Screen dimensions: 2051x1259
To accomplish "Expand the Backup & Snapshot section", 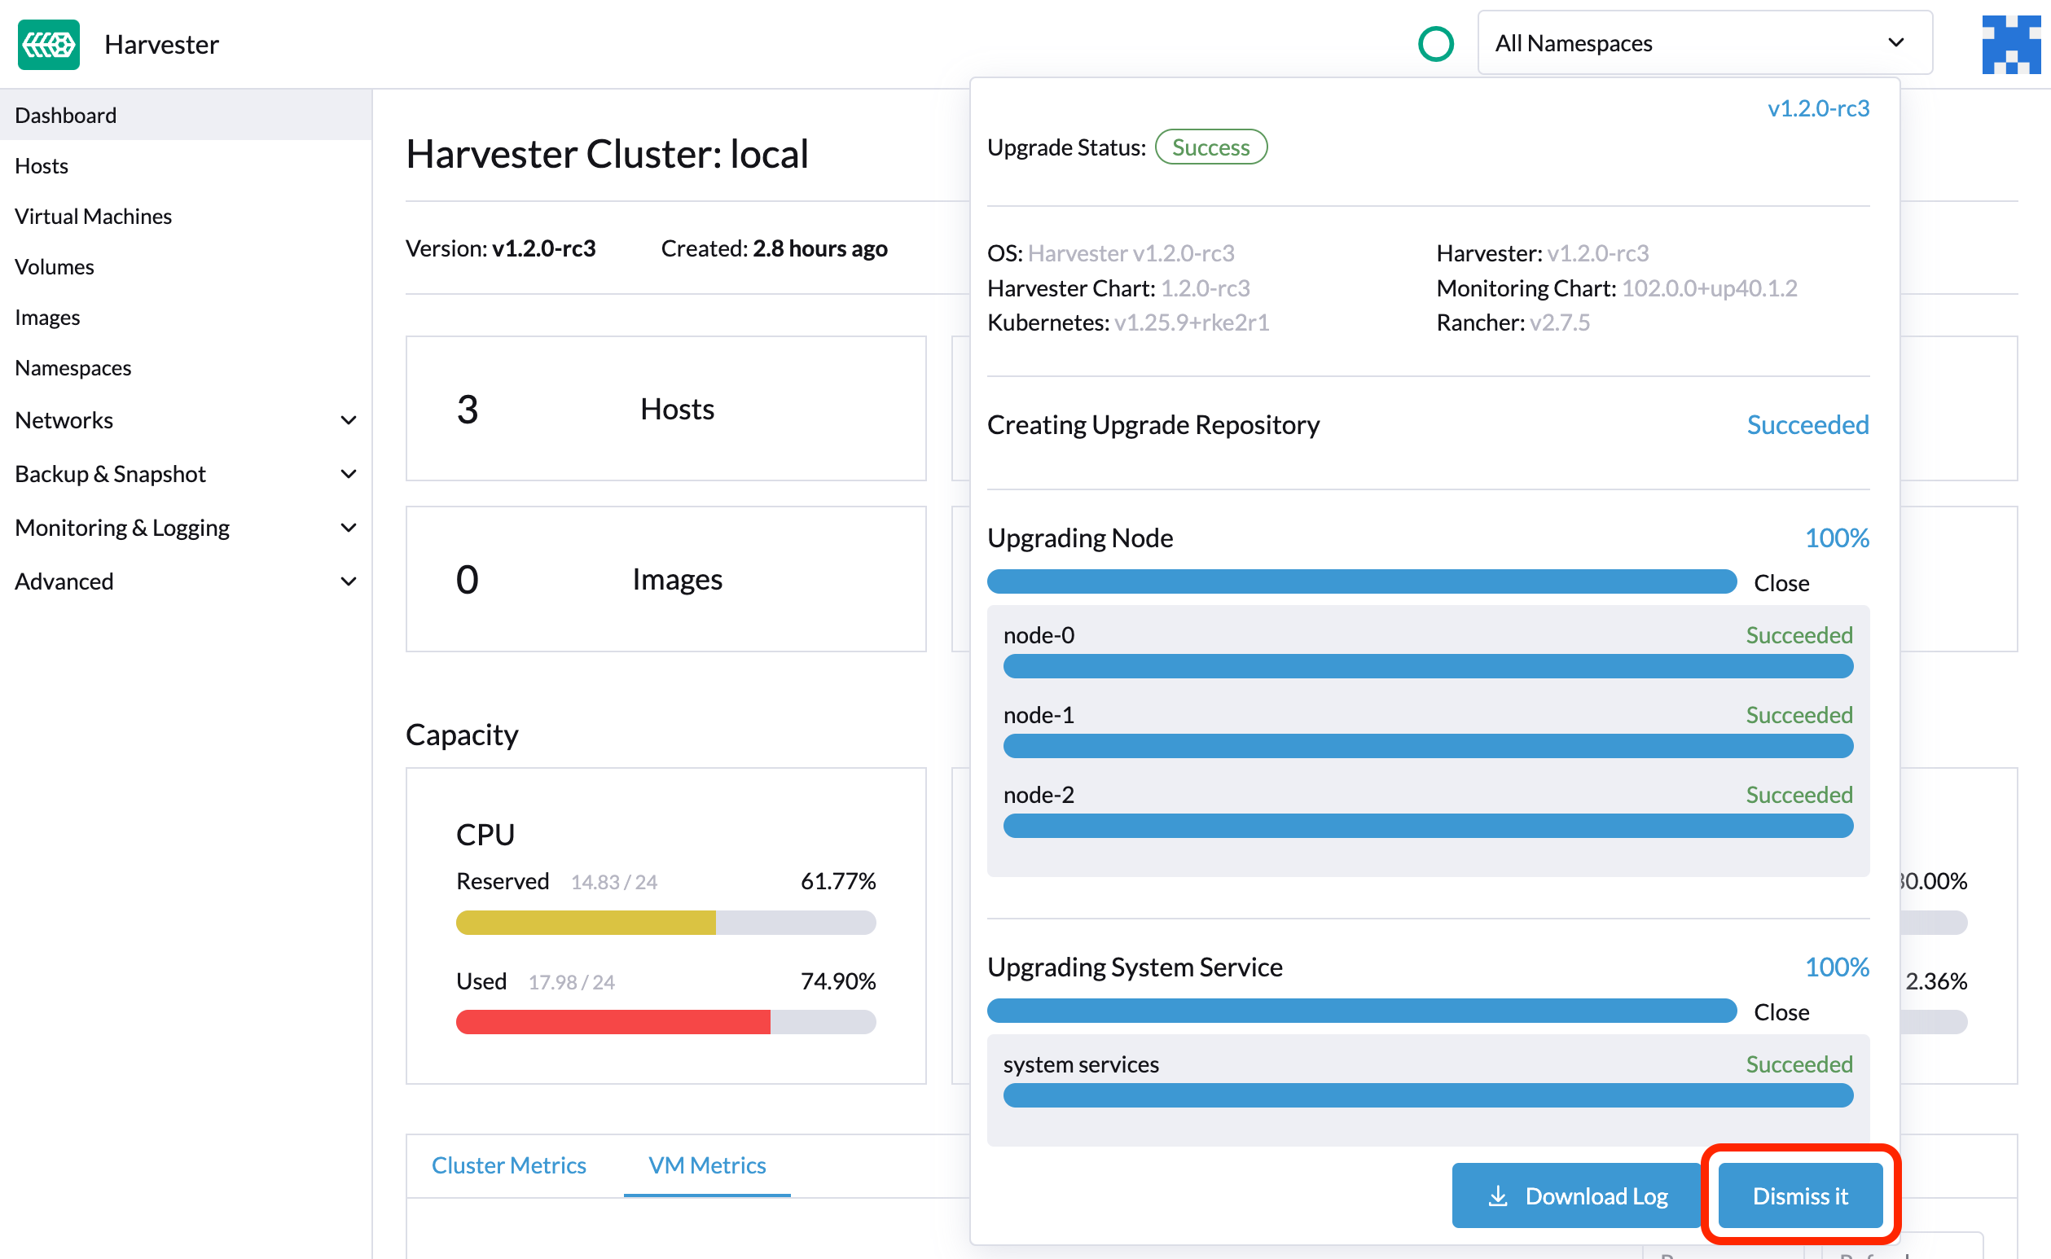I will click(349, 474).
